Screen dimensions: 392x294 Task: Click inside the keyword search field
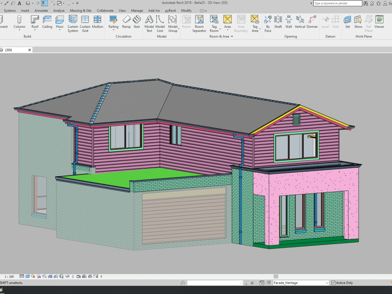coord(337,3)
